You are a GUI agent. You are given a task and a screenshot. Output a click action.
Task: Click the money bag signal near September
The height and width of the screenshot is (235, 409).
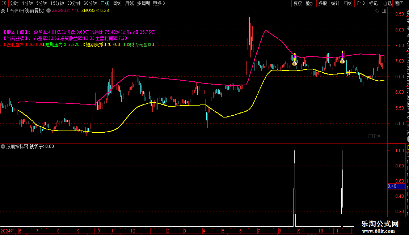pos(295,63)
